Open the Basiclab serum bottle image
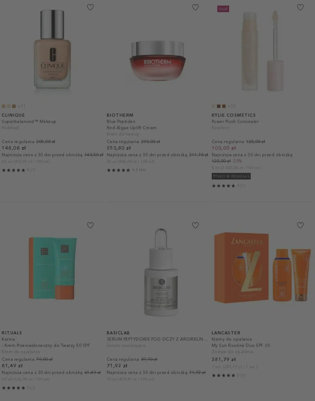Image resolution: width=315 pixels, height=401 pixels. tap(161, 272)
